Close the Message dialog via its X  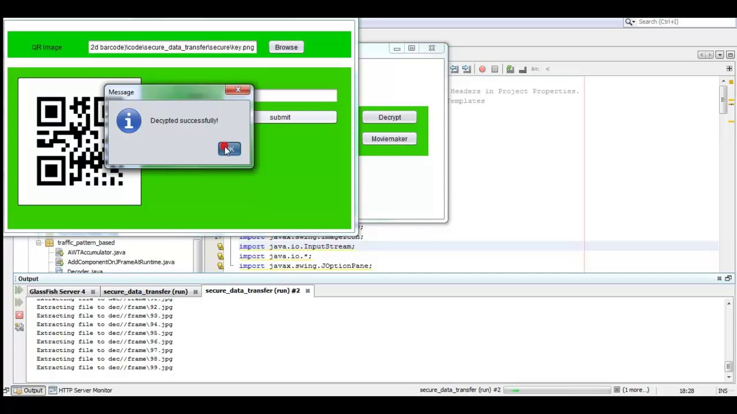[238, 90]
